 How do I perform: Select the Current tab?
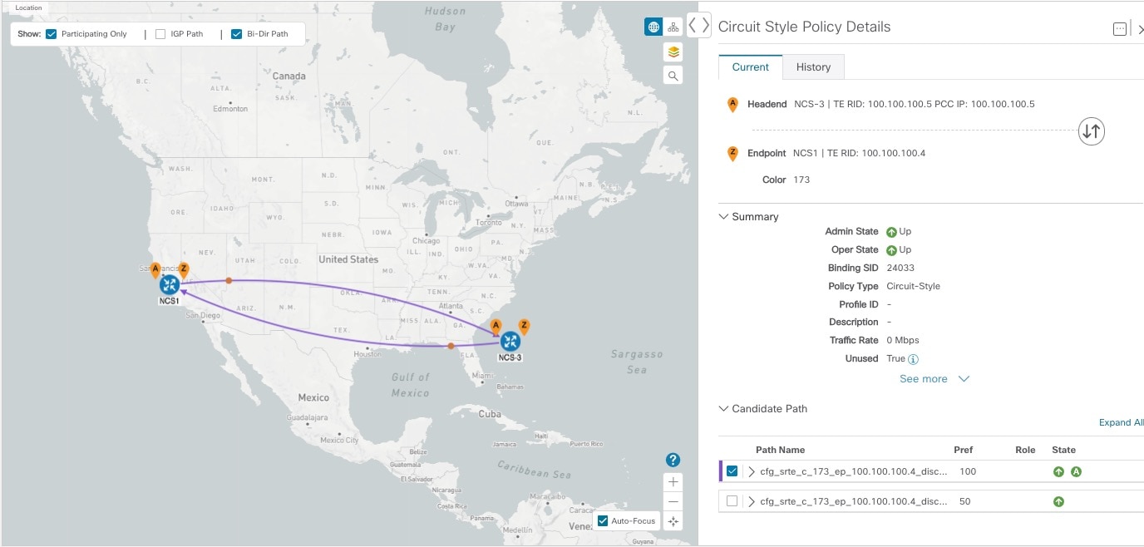(750, 67)
